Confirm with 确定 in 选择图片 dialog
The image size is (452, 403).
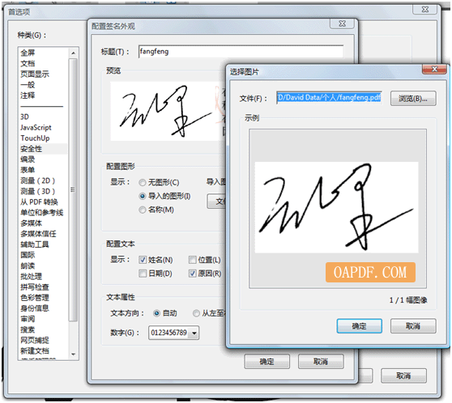click(359, 326)
